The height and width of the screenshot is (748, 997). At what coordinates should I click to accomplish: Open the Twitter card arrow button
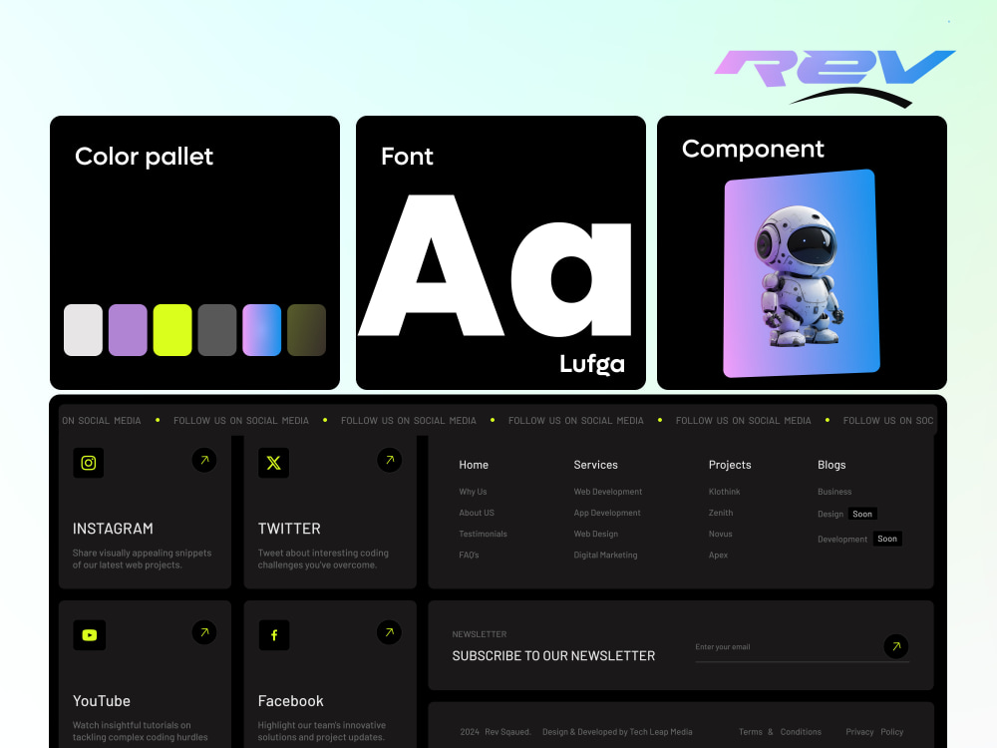(389, 460)
